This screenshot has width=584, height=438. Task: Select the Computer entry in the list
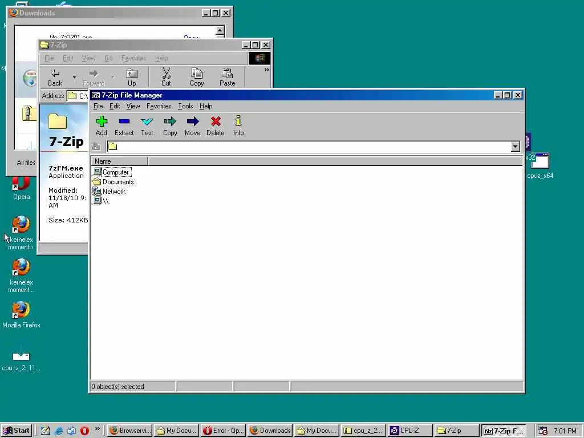click(112, 172)
